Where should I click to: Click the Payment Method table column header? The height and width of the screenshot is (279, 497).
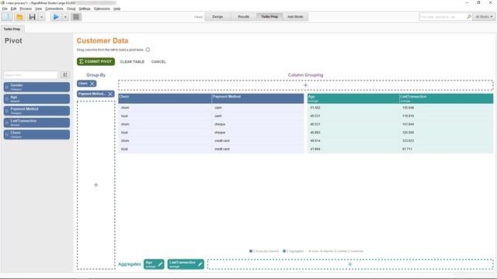point(258,98)
